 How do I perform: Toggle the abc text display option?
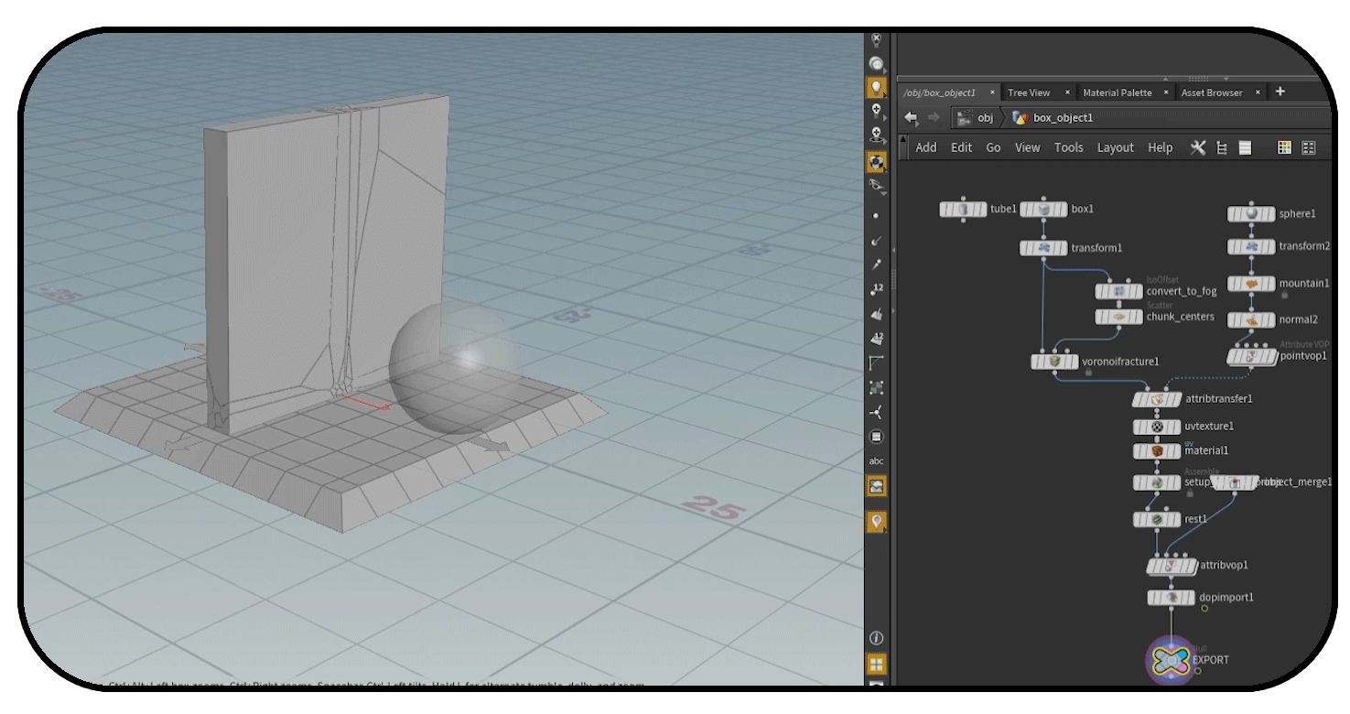click(x=877, y=461)
